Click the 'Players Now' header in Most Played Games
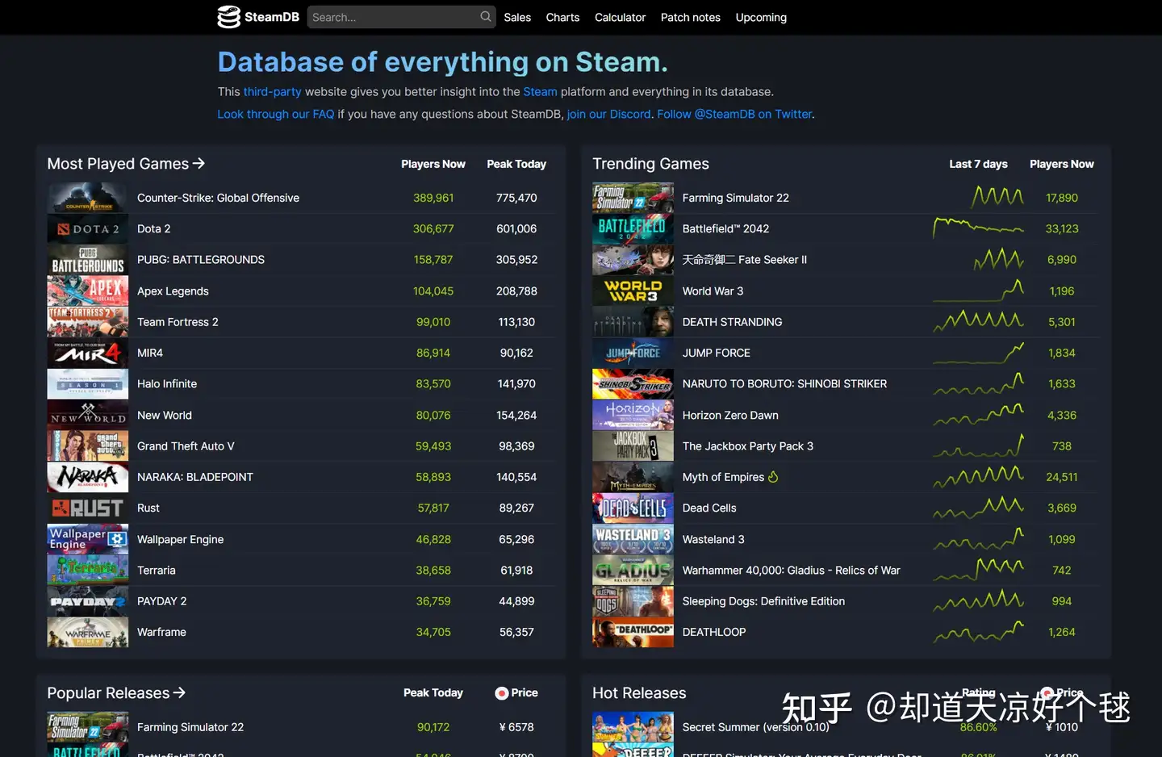The height and width of the screenshot is (757, 1162). 433,164
